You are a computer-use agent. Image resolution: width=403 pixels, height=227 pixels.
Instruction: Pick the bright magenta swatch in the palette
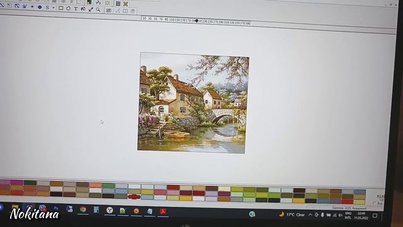point(17,182)
